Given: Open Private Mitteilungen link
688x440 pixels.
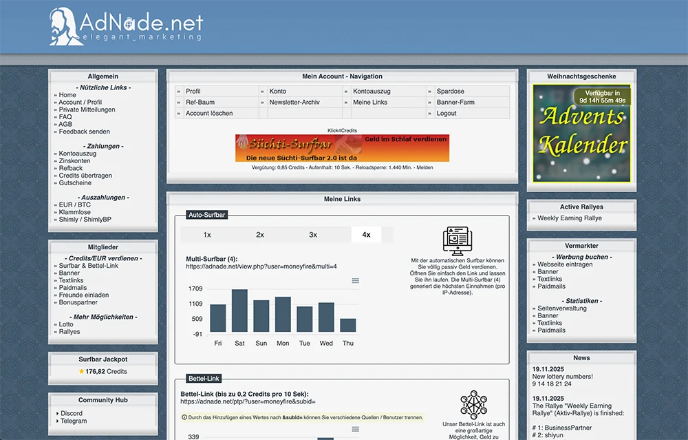Looking at the screenshot, I should point(87,109).
